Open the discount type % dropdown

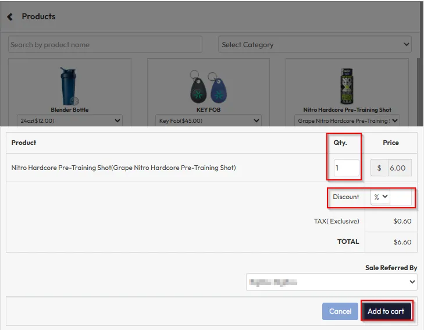click(x=381, y=197)
